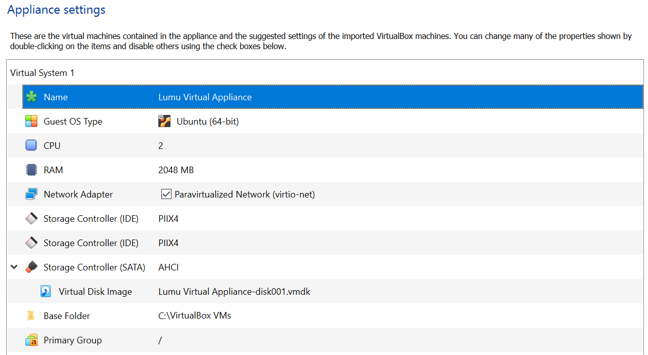Click the green asterisk Name icon
The image size is (648, 355).
[31, 97]
